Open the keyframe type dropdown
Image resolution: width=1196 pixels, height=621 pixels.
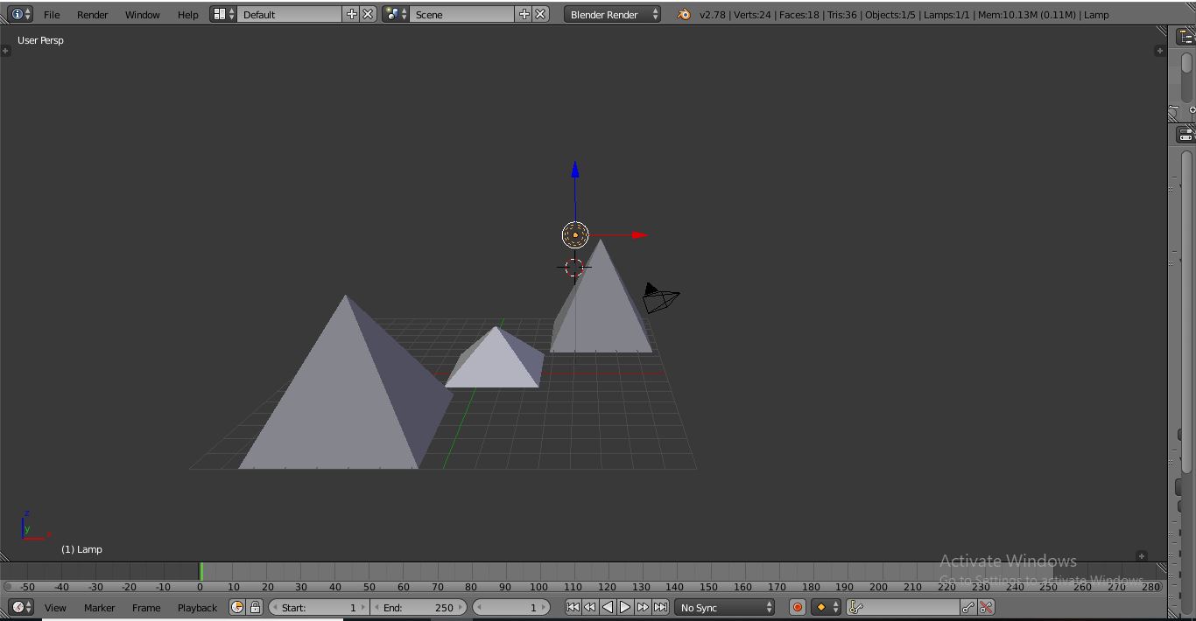point(827,607)
